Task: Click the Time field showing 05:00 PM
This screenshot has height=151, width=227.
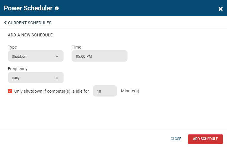Action: coord(99,56)
